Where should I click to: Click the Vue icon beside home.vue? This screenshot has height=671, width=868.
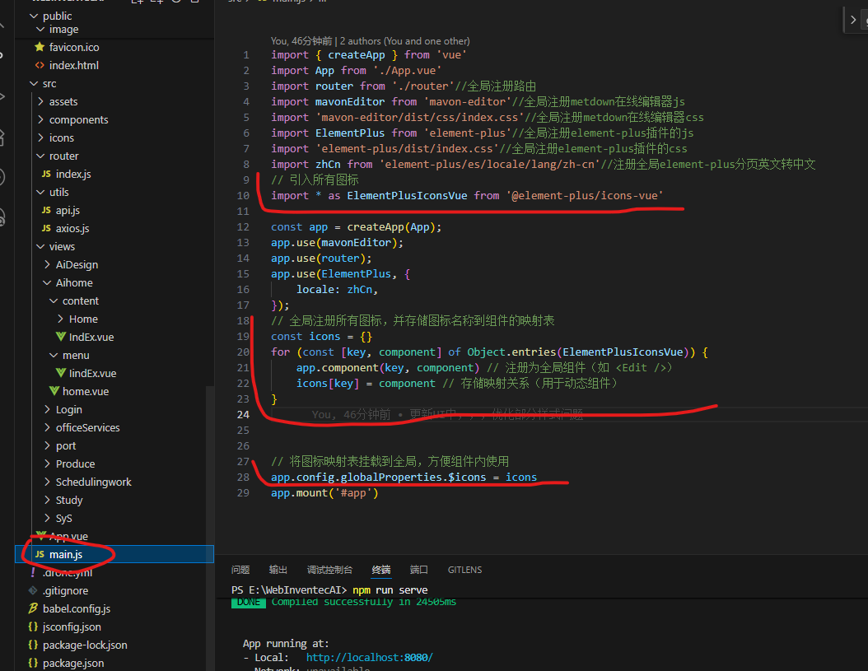point(54,391)
